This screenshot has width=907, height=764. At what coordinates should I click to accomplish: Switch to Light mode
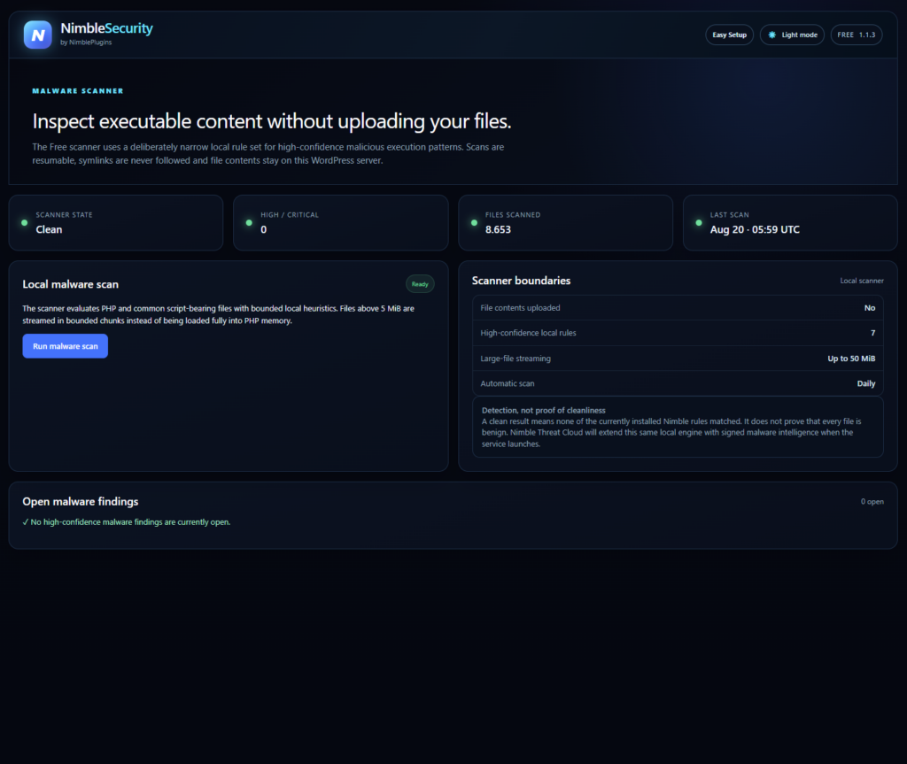tap(792, 35)
